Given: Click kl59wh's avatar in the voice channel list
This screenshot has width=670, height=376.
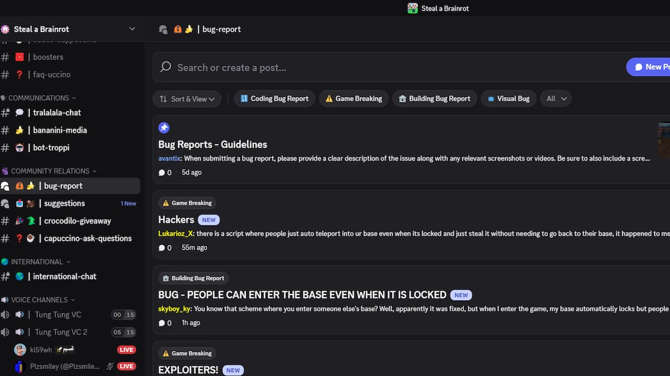Looking at the screenshot, I should pyautogui.click(x=20, y=349).
